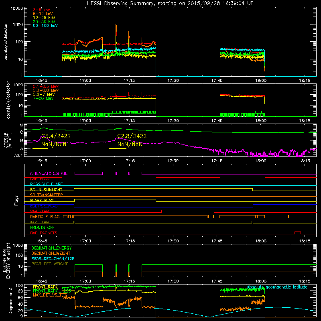321x321 pixels.
Task: Select the SAA_FLAG label
Action: pos(39,211)
